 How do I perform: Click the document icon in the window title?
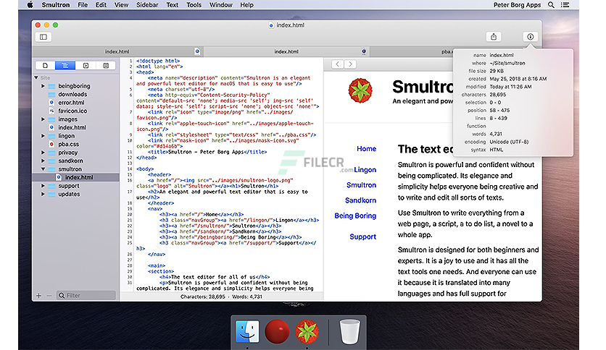271,25
